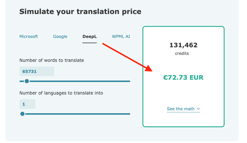Choose the WPML AI tab

point(121,36)
